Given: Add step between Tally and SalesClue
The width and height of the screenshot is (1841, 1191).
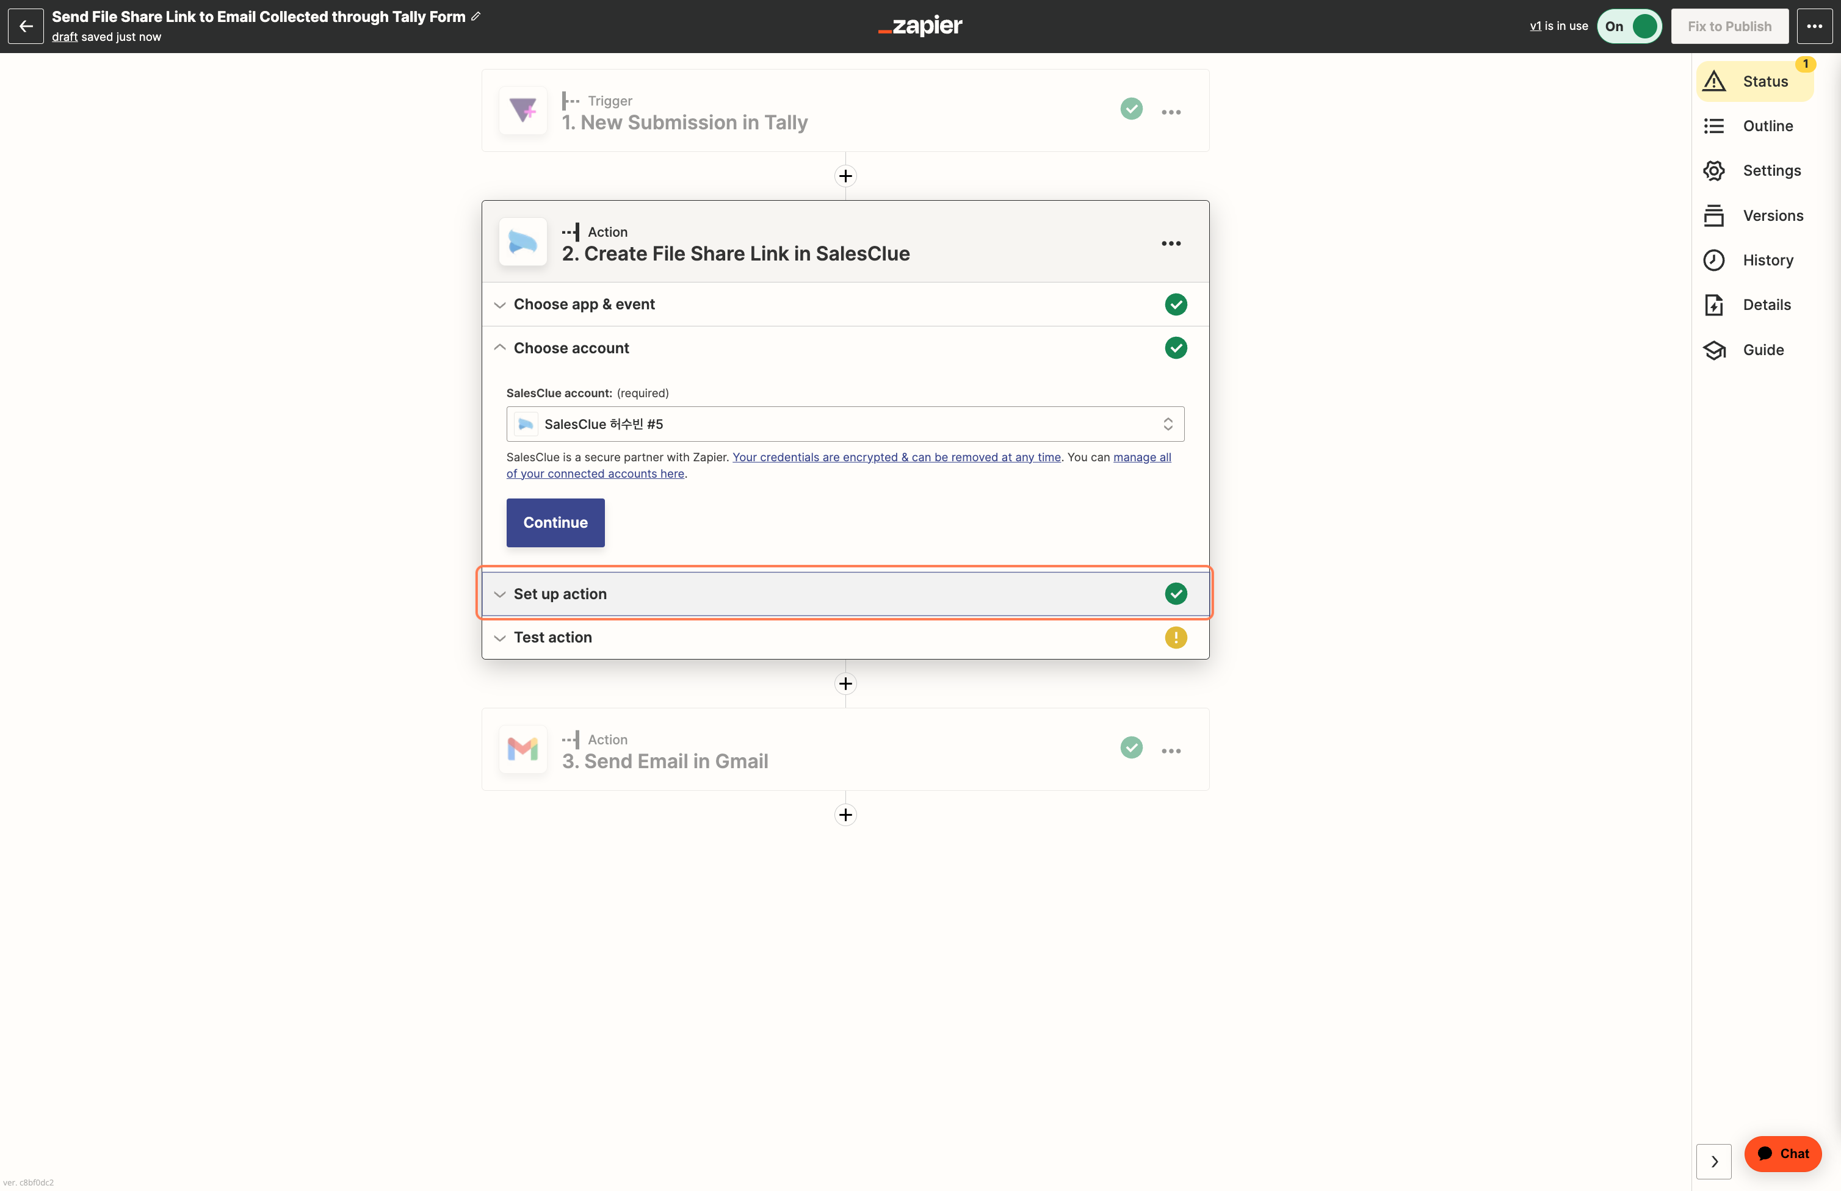Looking at the screenshot, I should [845, 176].
